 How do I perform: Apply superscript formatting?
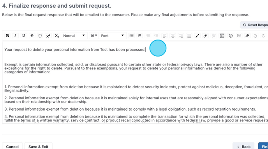tap(48, 36)
